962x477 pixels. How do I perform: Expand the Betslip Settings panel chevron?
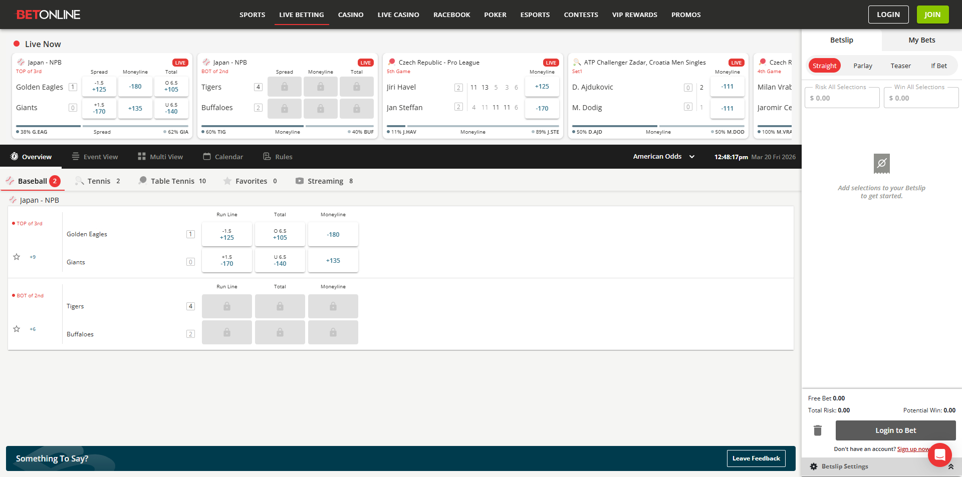950,466
